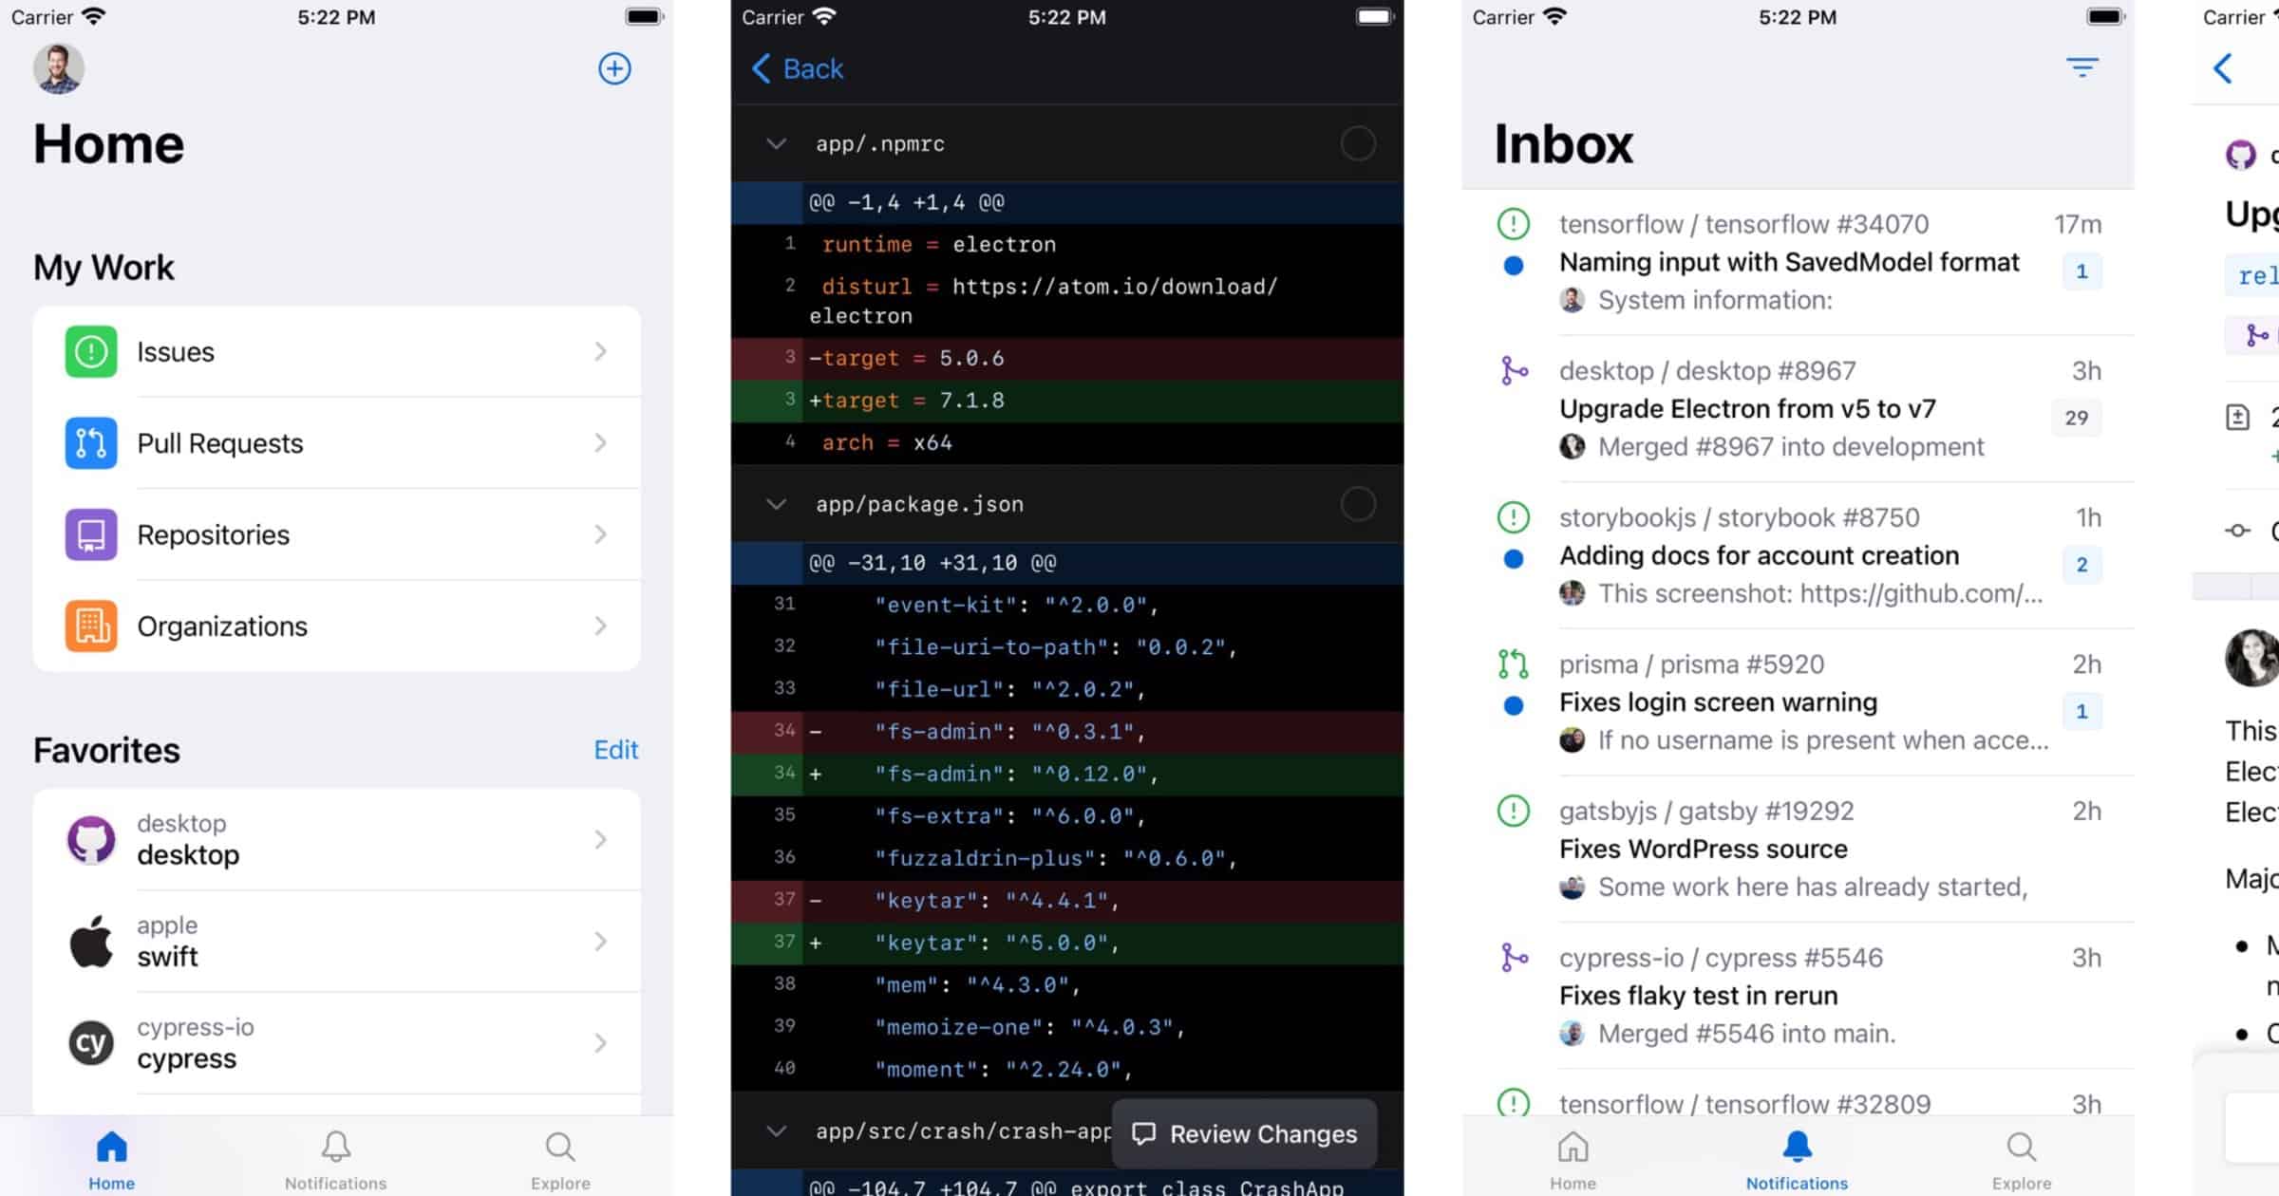Tap the orange Organizations icon
Screen dimensions: 2279x1196
[91, 626]
